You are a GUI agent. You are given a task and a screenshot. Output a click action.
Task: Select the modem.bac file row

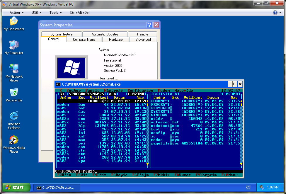(102, 105)
